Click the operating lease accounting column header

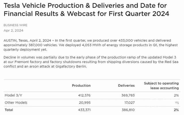tap(161, 85)
